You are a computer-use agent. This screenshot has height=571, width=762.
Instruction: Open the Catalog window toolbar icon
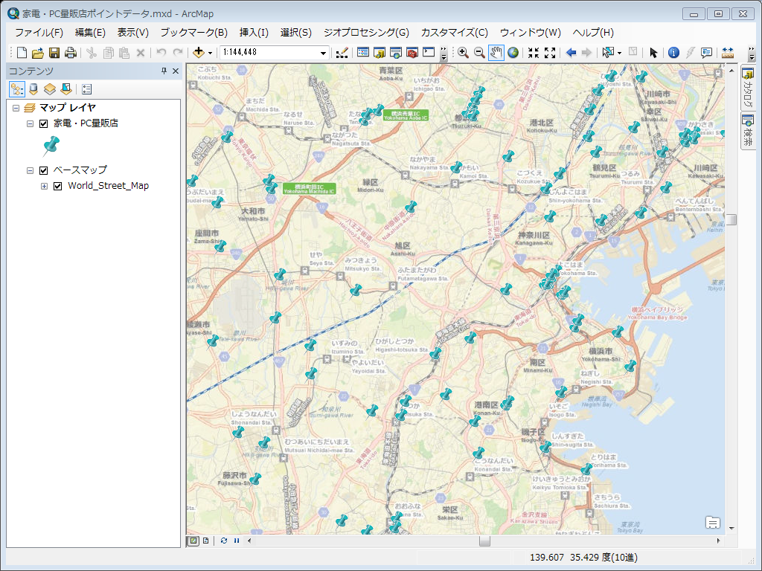click(379, 53)
